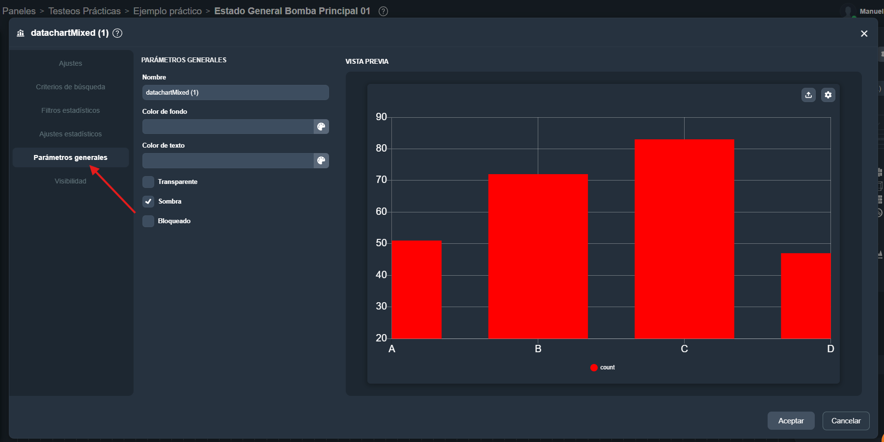Select the Visibilidad section
884x442 pixels.
point(70,181)
